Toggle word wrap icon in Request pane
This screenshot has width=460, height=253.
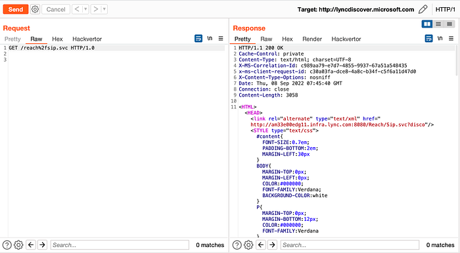pyautogui.click(x=198, y=39)
